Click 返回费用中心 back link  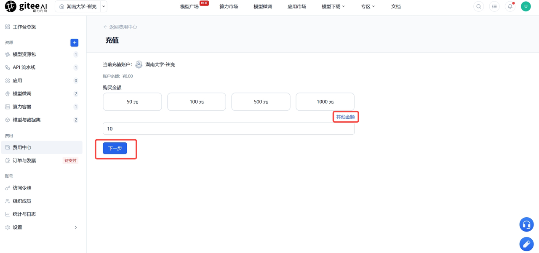tap(120, 27)
